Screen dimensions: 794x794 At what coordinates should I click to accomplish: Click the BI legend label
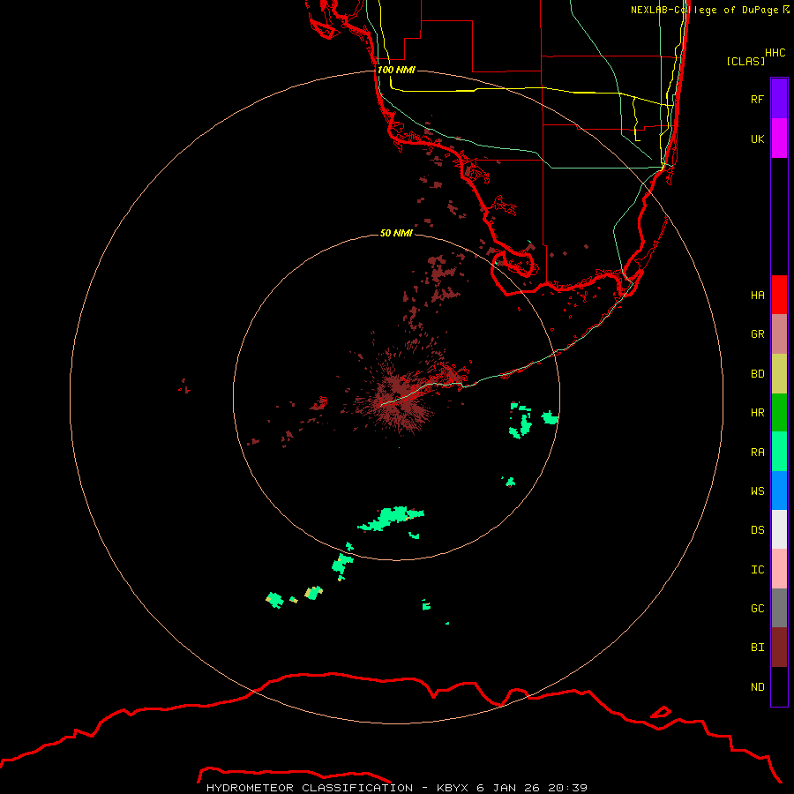[x=758, y=648]
